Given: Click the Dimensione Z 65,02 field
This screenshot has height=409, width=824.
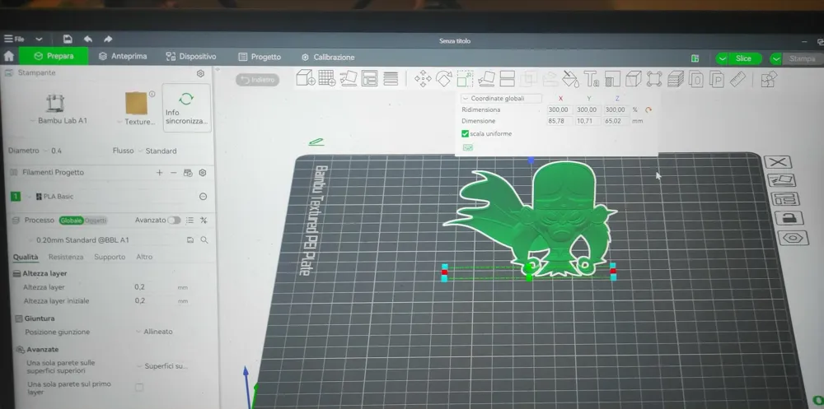Looking at the screenshot, I should [x=615, y=121].
